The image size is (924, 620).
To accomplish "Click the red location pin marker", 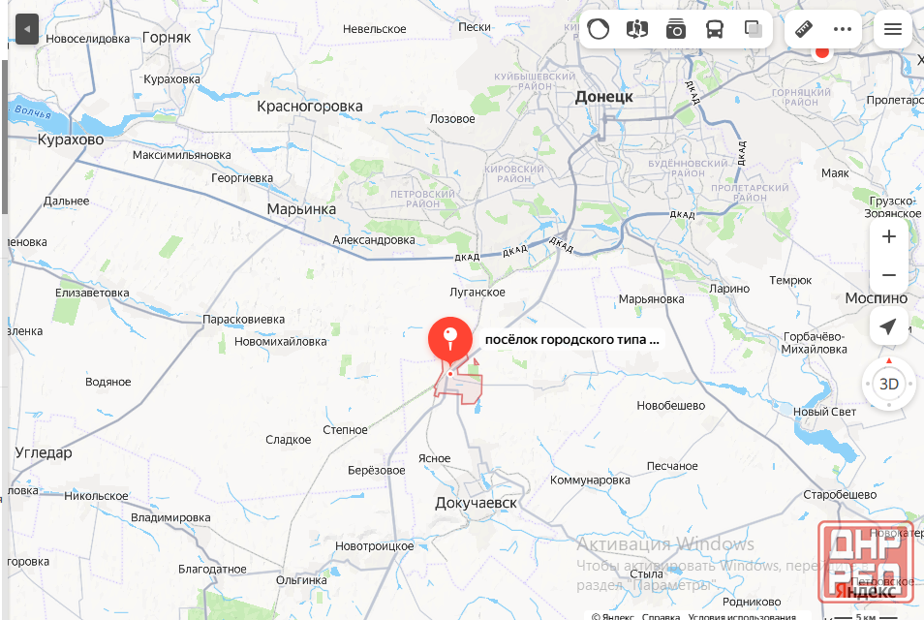I will coord(450,343).
